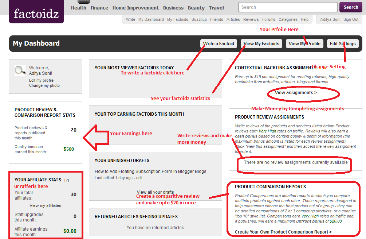Open the Beauty category

pyautogui.click(x=196, y=8)
